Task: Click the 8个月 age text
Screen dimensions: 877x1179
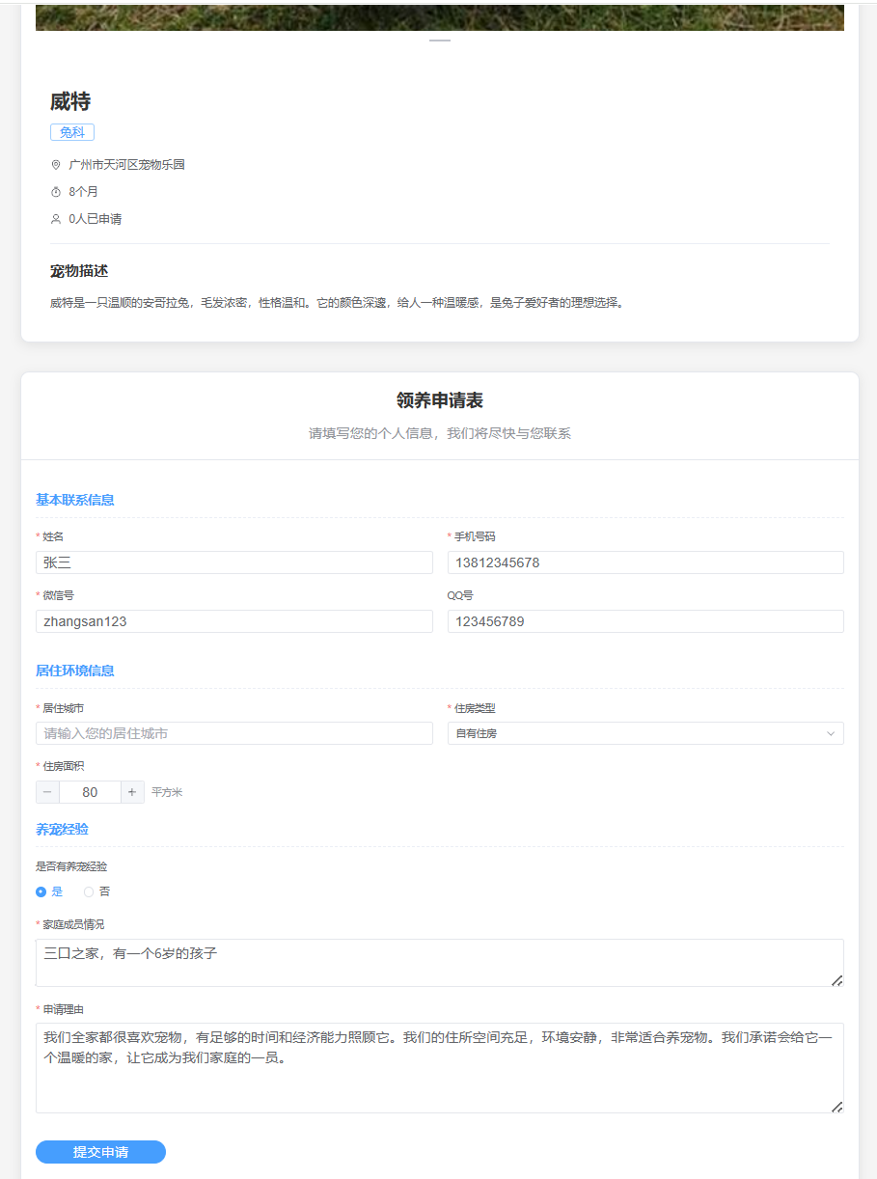Action: (x=83, y=192)
